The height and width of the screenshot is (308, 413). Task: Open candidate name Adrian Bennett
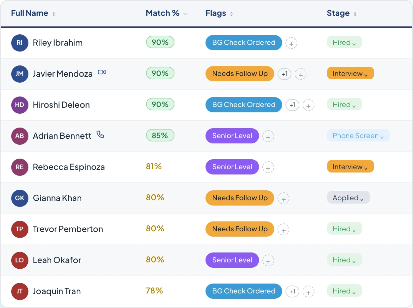click(62, 136)
